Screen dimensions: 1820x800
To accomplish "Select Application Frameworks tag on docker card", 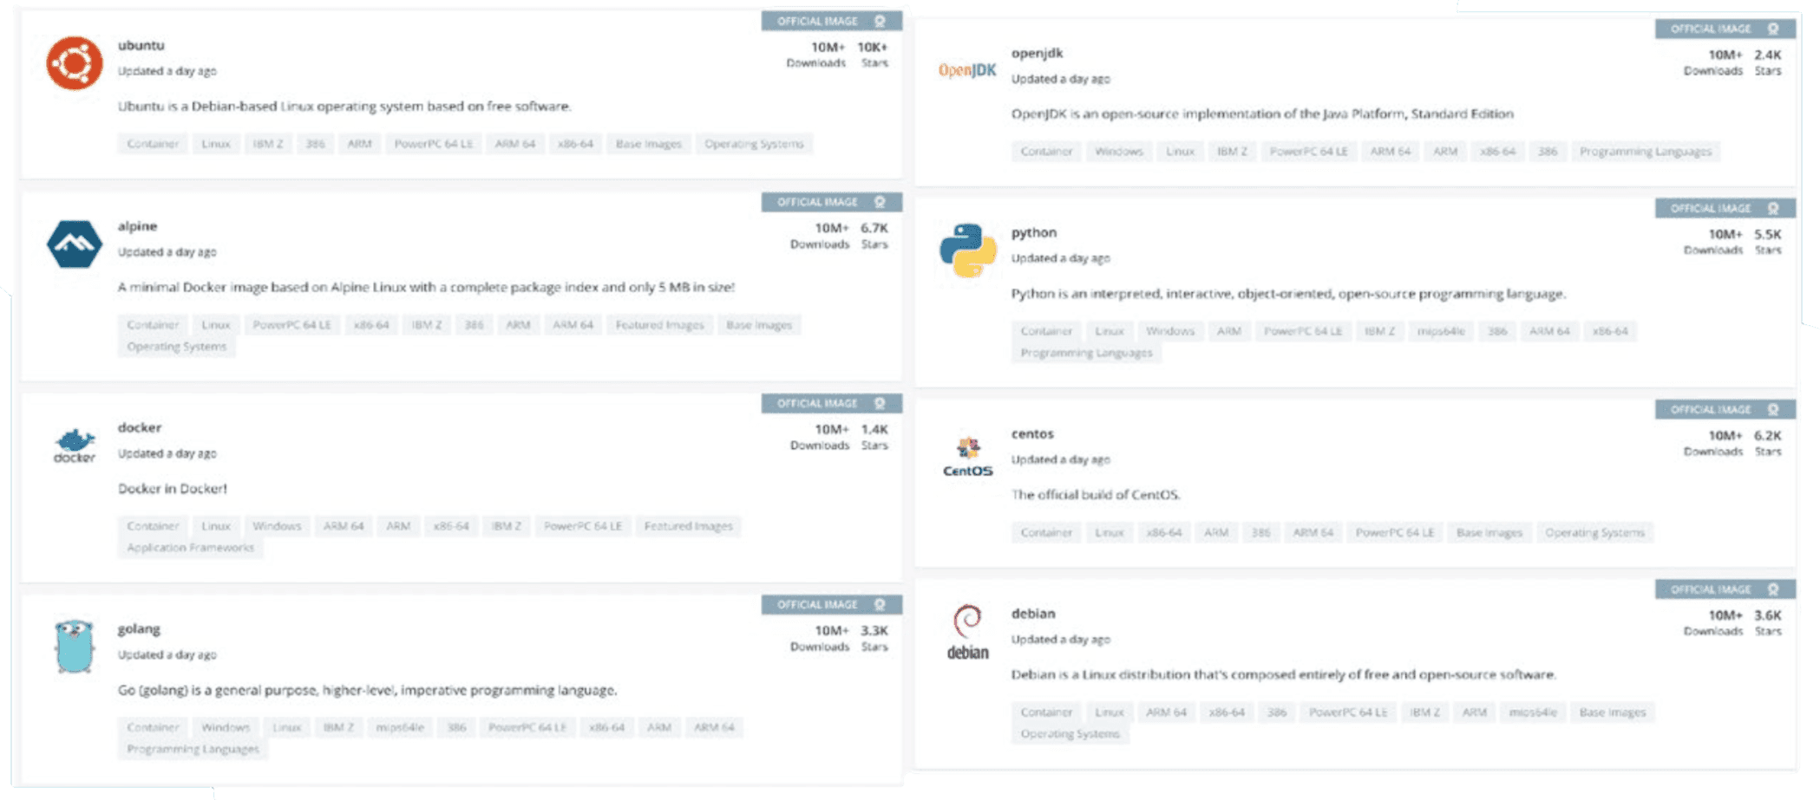I will [190, 548].
